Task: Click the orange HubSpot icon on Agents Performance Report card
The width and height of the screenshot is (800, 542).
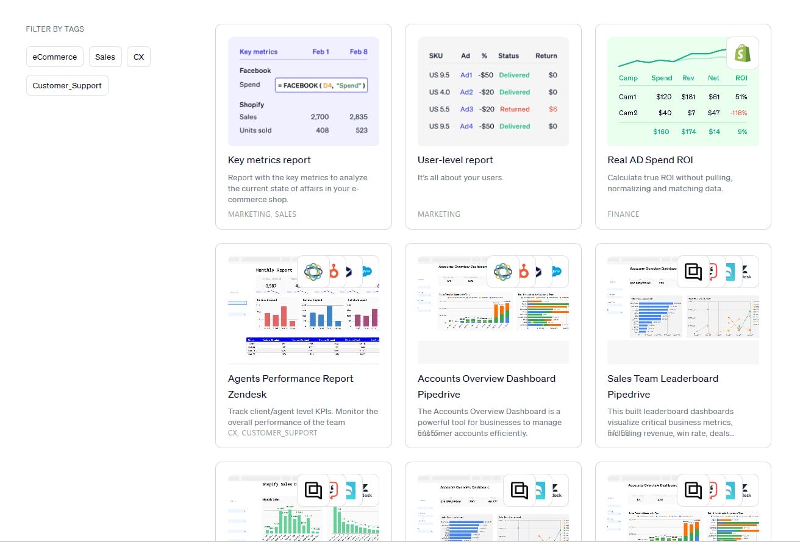Action: tap(335, 272)
